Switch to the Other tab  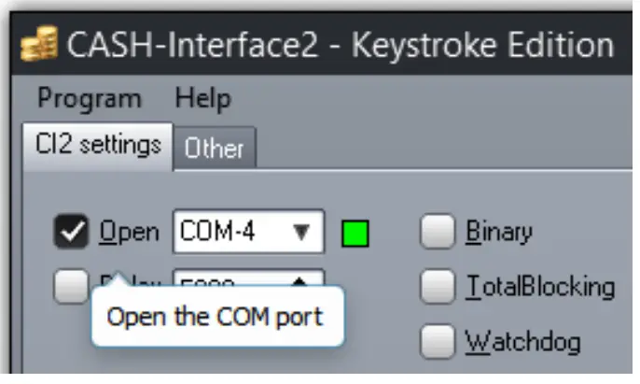pyautogui.click(x=214, y=148)
